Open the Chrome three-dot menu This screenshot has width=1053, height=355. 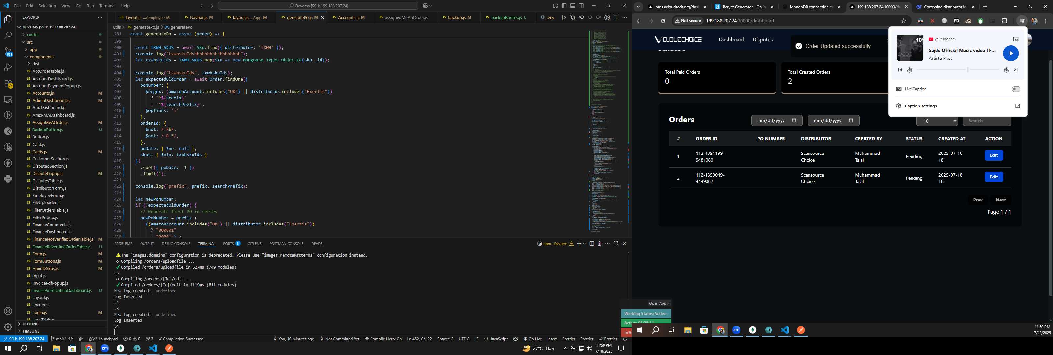click(1046, 21)
